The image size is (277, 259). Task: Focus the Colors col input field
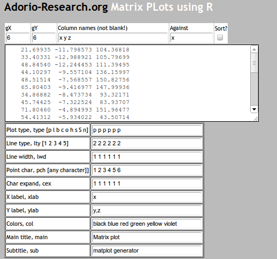(x=147, y=224)
